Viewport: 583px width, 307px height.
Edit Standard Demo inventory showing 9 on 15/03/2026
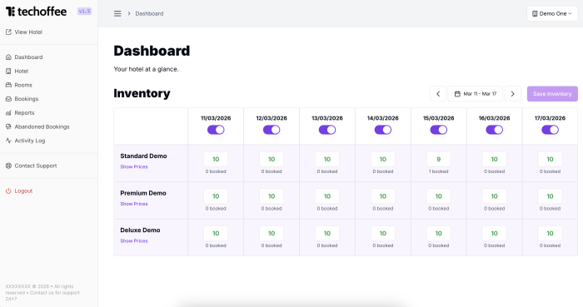[x=439, y=159]
